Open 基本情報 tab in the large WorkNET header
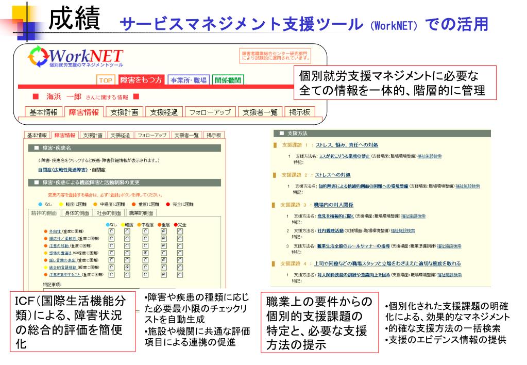This screenshot has height=365, width=527. pyautogui.click(x=43, y=112)
